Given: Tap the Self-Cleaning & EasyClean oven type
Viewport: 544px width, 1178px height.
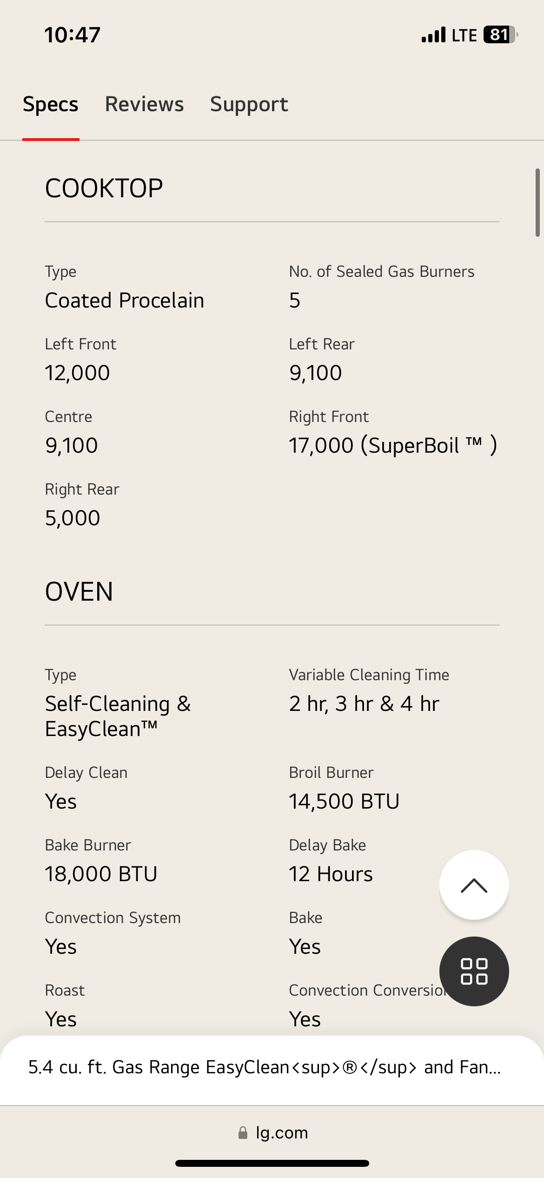Looking at the screenshot, I should coord(118,716).
